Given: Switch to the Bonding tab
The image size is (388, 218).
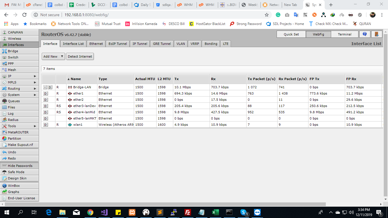Looking at the screenshot, I should tap(211, 44).
